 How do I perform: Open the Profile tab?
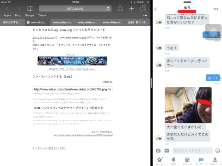pyautogui.click(x=215, y=161)
